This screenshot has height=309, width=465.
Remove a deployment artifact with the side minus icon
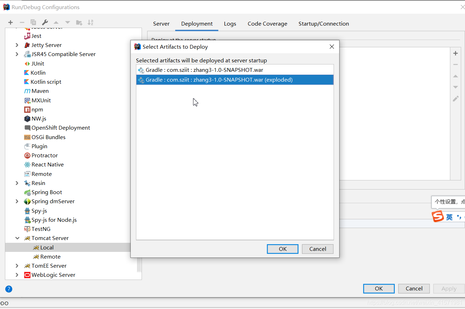pyautogui.click(x=456, y=64)
